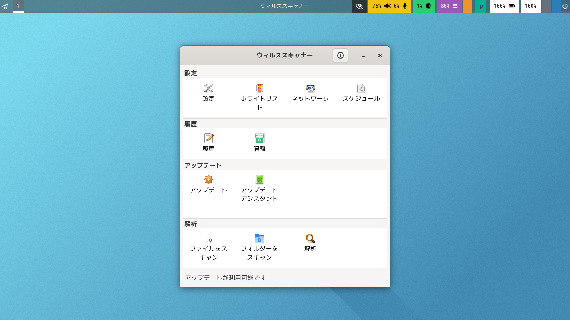Viewport: 570px width, 320px height.
Task: Launch the アップデート orange update icon
Action: [209, 180]
